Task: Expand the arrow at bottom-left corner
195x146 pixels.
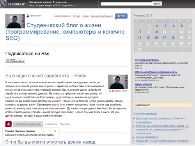Action: pyautogui.click(x=7, y=143)
